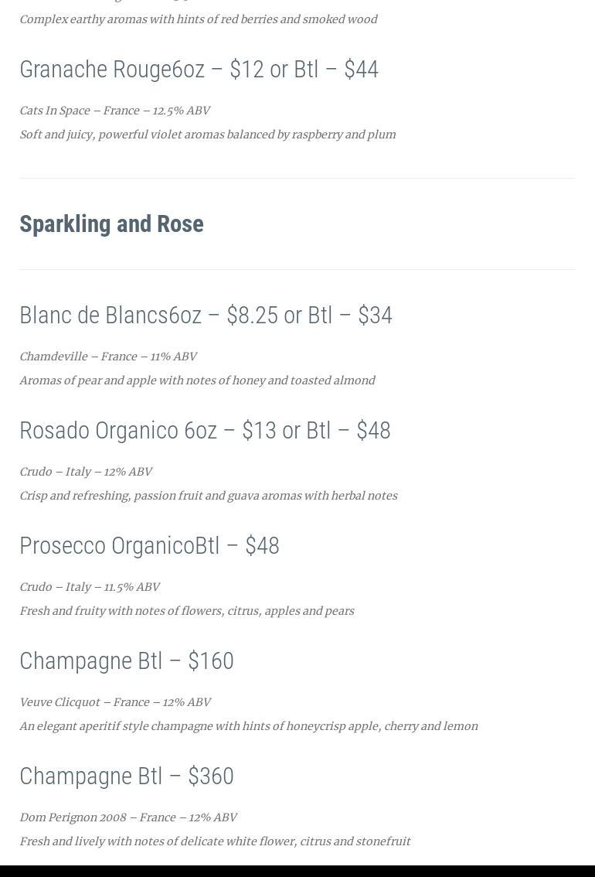Select the Chamdeville France 11% ABV line
Screen dimensions: 595x877
pyautogui.click(x=108, y=357)
